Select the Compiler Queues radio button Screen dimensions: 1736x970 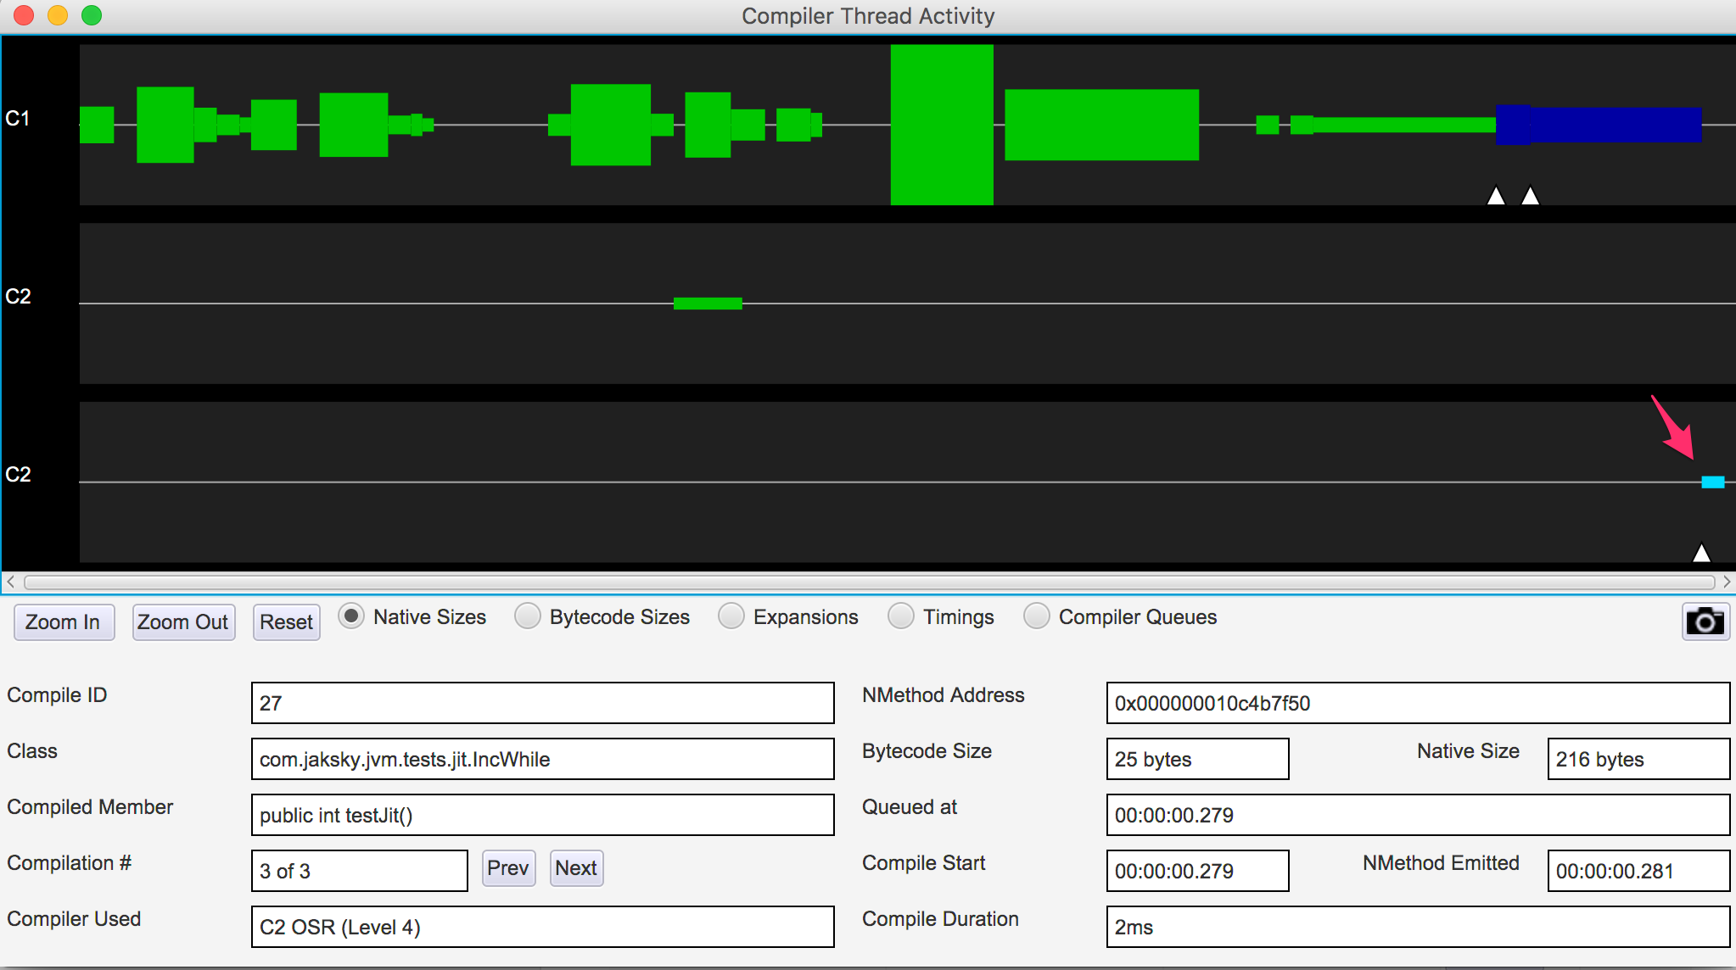pyautogui.click(x=1036, y=616)
